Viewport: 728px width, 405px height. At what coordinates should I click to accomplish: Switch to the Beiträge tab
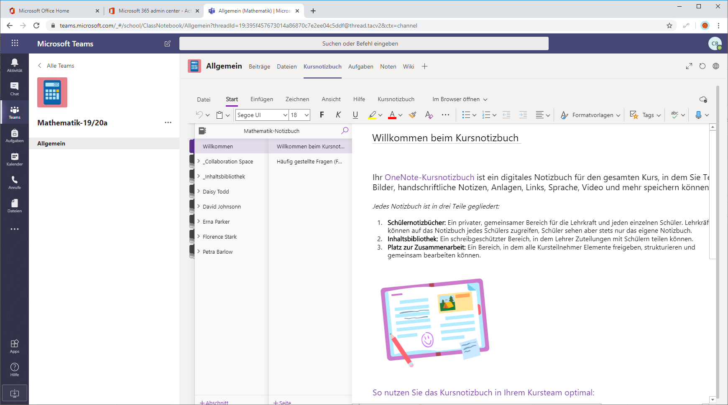[259, 66]
